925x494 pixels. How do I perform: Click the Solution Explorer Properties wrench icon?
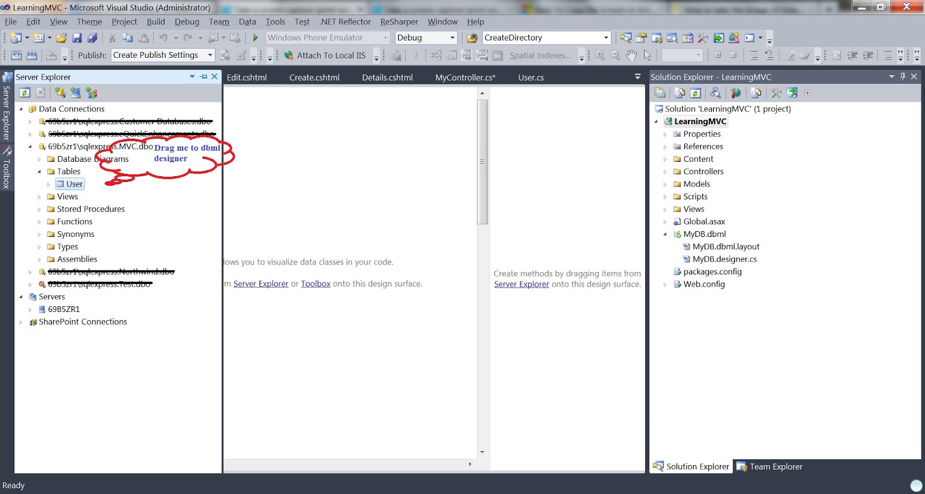(x=776, y=92)
